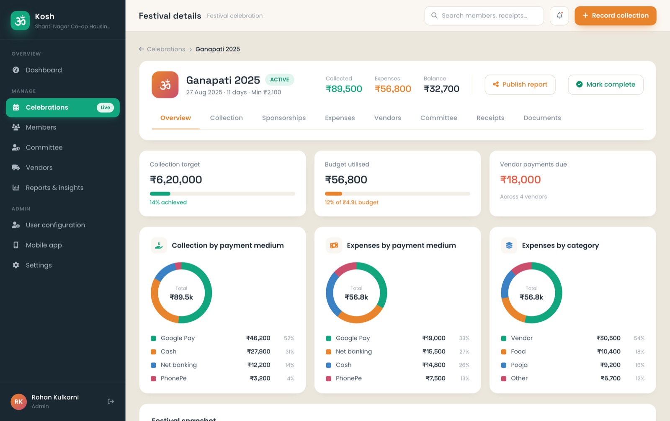This screenshot has width=670, height=421.
Task: Click the Live badge on Celebrations
Action: (x=105, y=108)
